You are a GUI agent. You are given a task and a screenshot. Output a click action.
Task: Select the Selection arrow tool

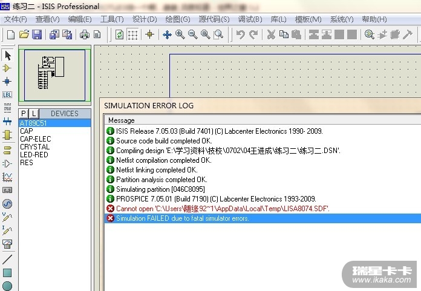[x=7, y=56]
